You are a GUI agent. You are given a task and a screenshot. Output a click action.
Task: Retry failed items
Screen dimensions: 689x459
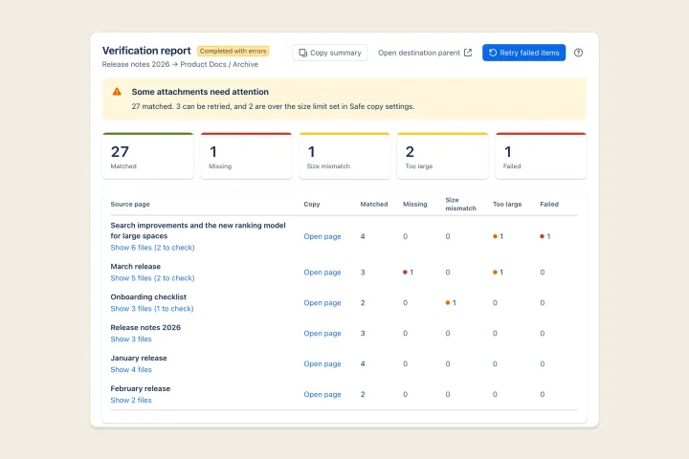point(523,53)
